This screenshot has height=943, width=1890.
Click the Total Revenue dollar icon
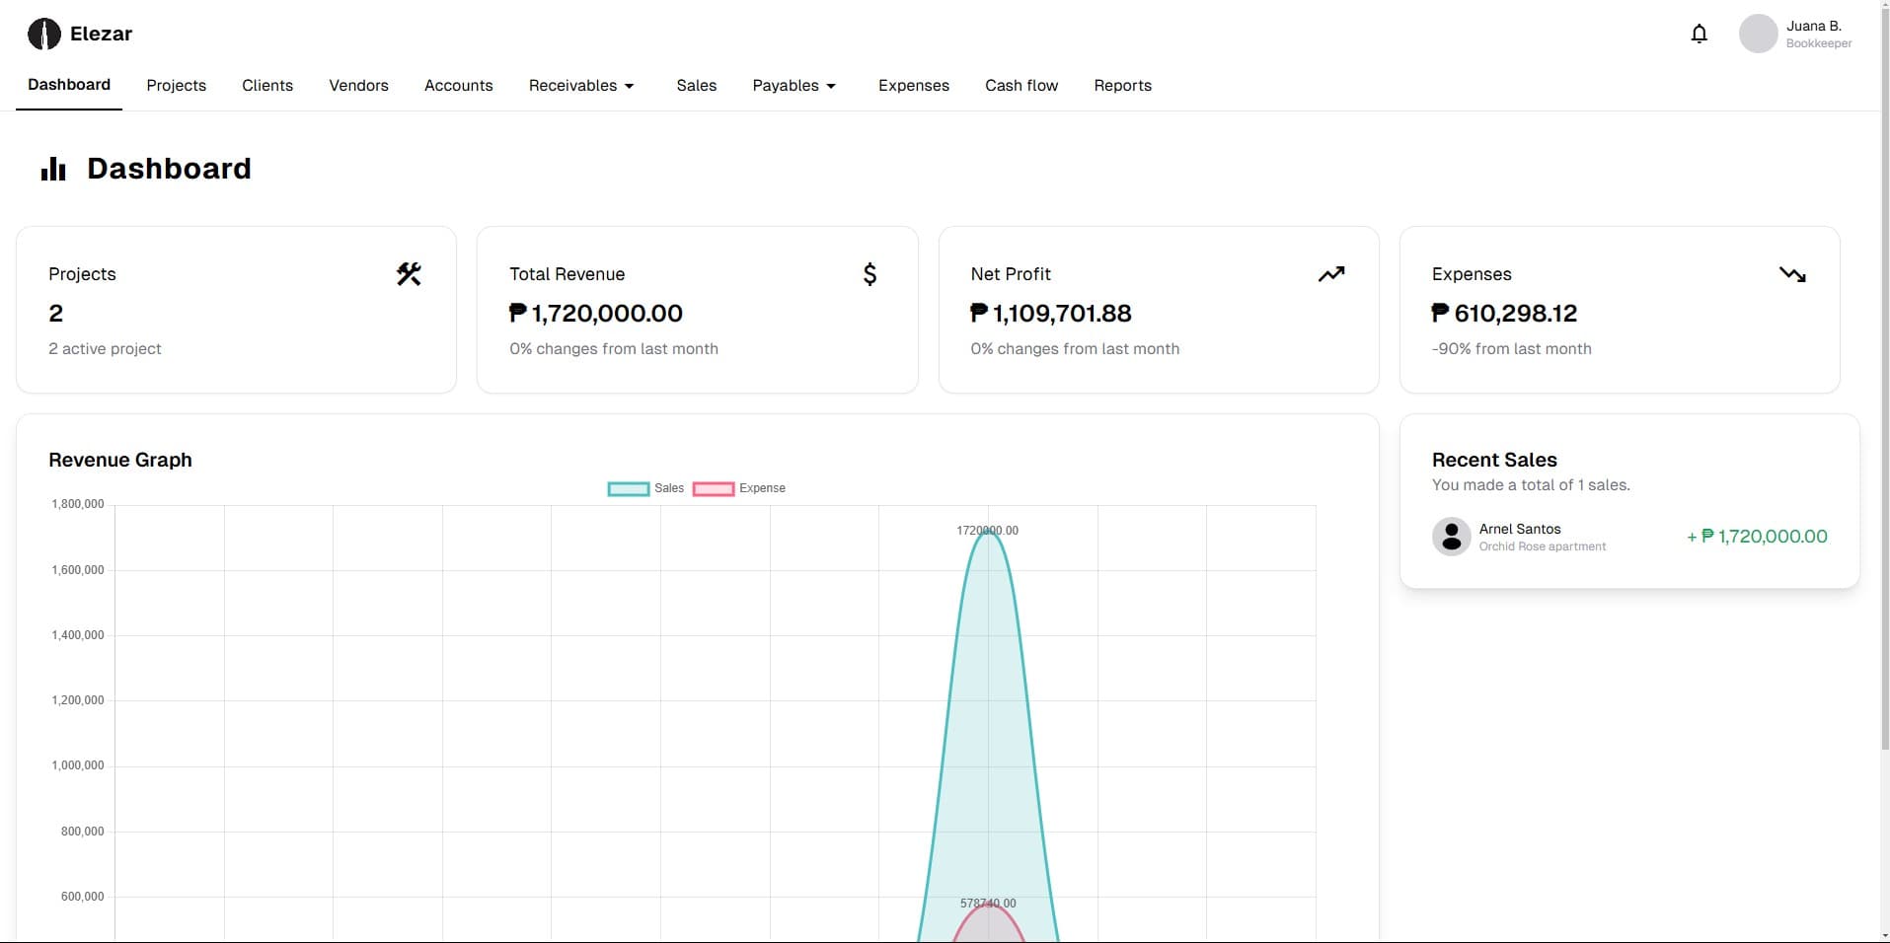869,274
